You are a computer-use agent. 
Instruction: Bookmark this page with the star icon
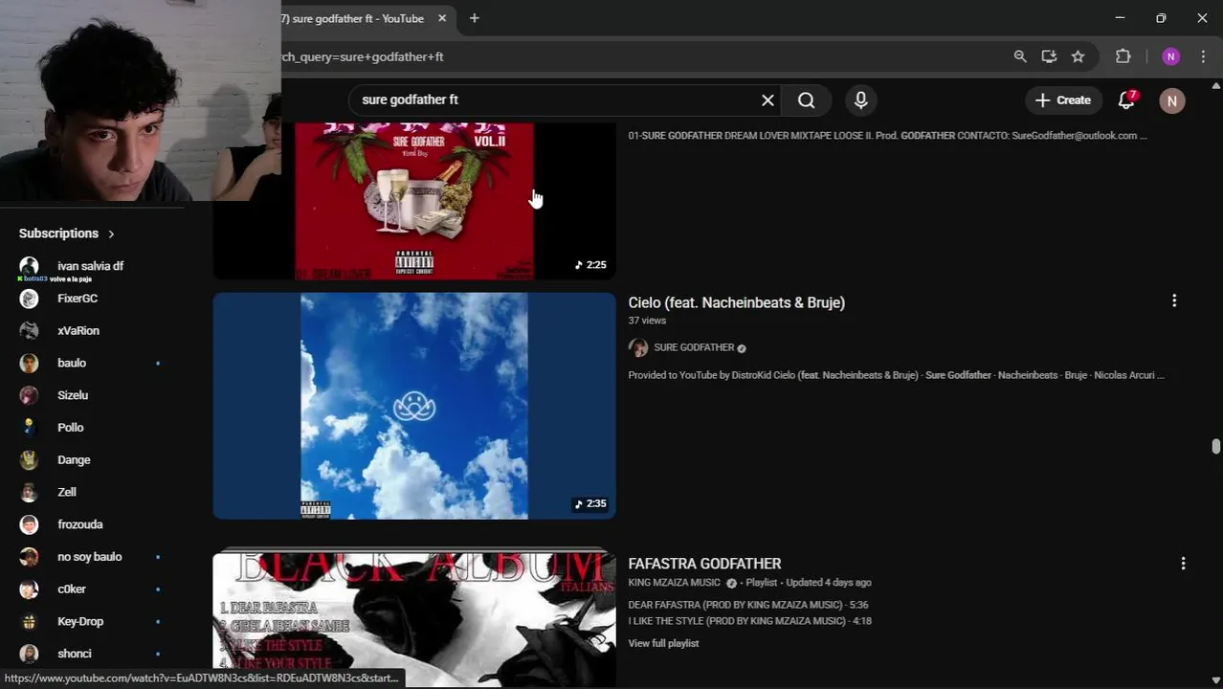[x=1078, y=56]
